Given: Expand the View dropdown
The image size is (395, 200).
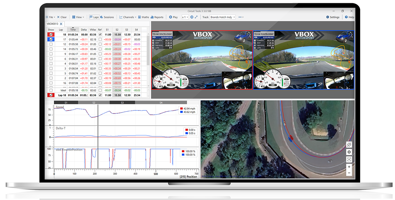Looking at the screenshot, I should (78, 17).
